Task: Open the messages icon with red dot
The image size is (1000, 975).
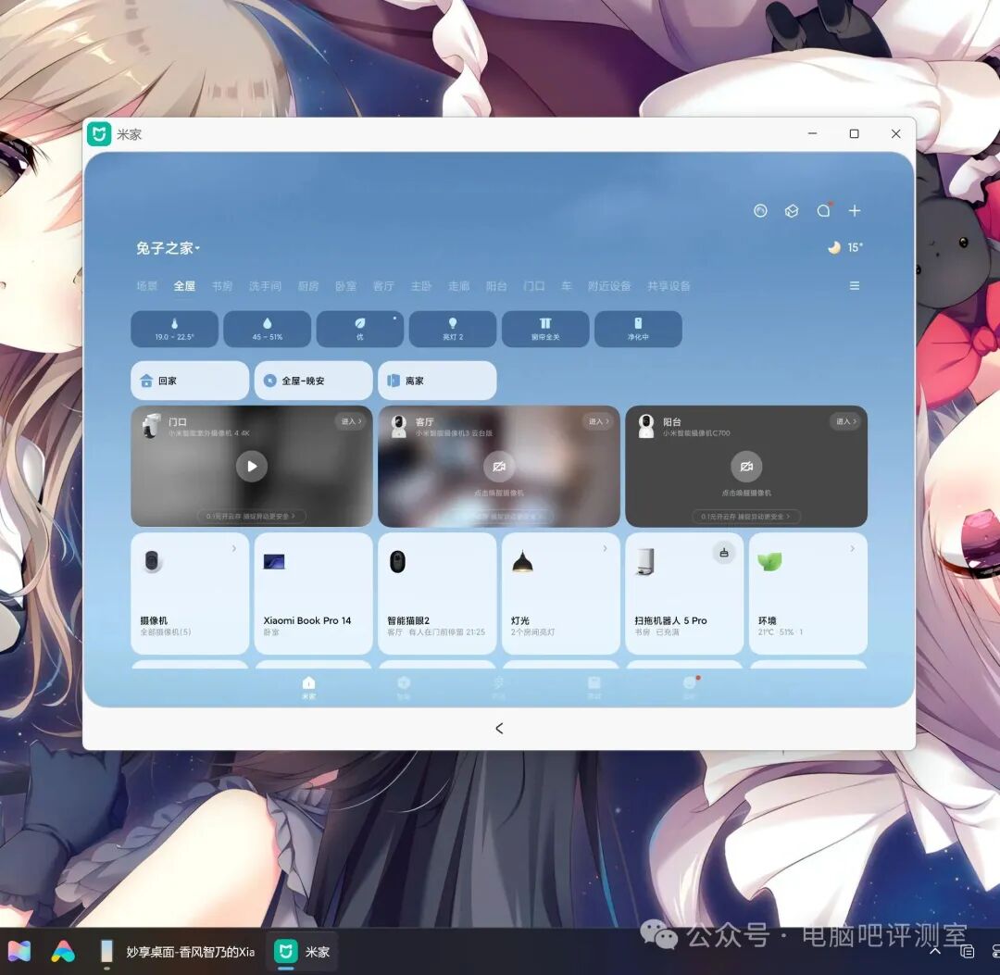Action: [x=823, y=211]
